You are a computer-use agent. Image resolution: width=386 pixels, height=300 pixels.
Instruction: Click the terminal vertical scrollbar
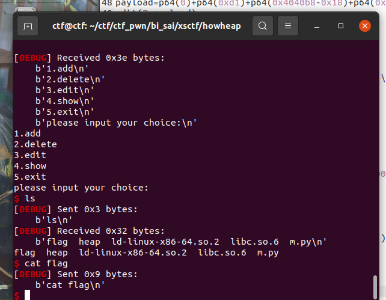(375, 287)
